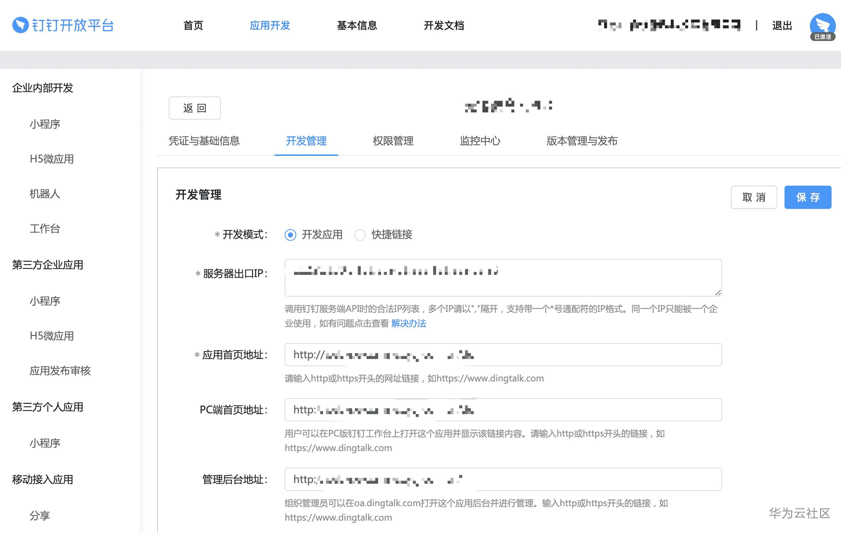
Task: Open the 解决办法 help link
Action: click(x=409, y=323)
